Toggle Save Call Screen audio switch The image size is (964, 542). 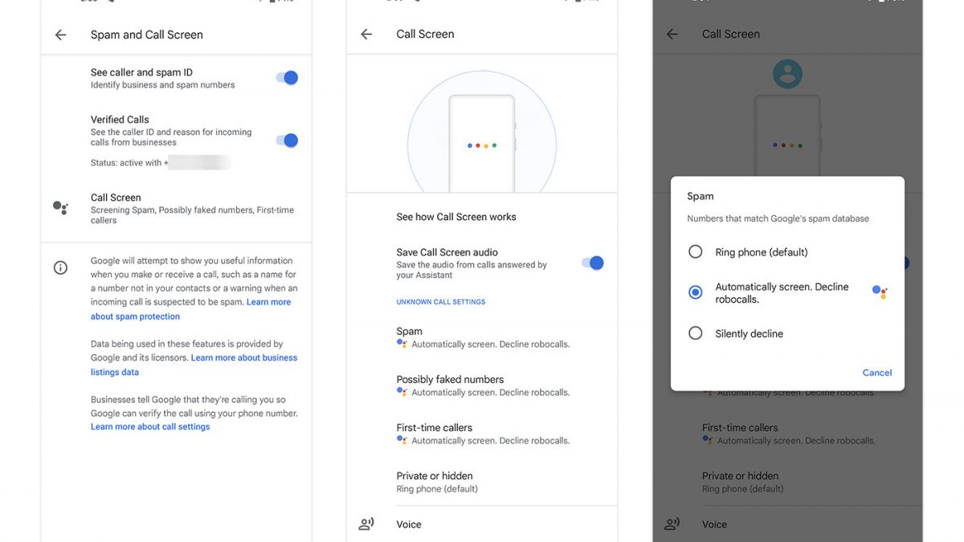point(592,263)
